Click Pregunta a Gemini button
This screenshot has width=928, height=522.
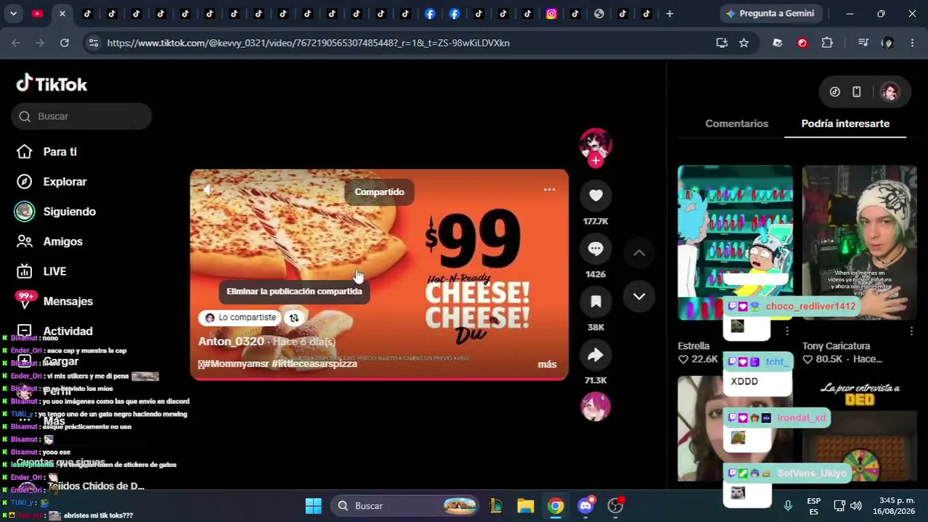[770, 13]
